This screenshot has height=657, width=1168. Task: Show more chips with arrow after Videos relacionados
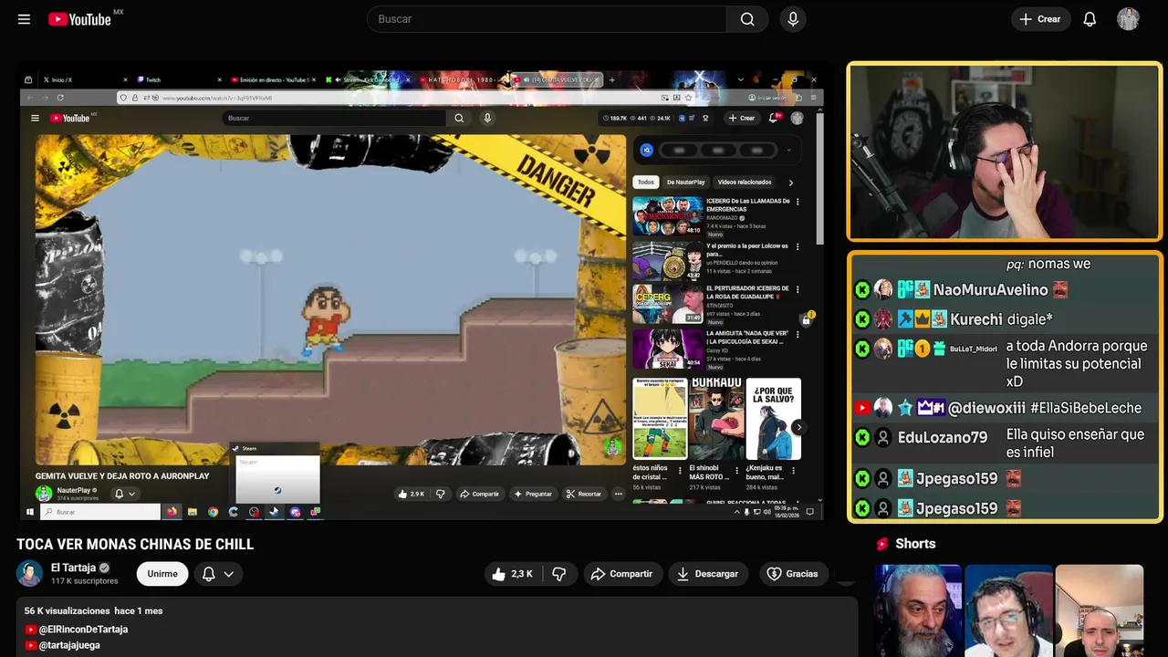[x=790, y=182]
